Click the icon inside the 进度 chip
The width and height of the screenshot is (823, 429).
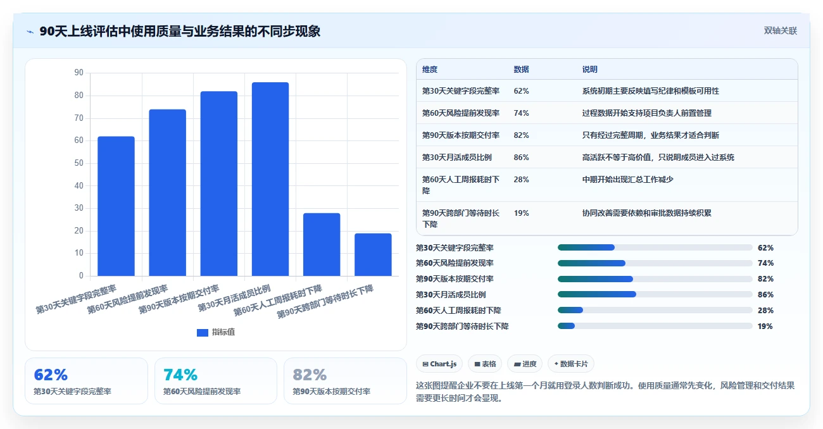pos(517,364)
